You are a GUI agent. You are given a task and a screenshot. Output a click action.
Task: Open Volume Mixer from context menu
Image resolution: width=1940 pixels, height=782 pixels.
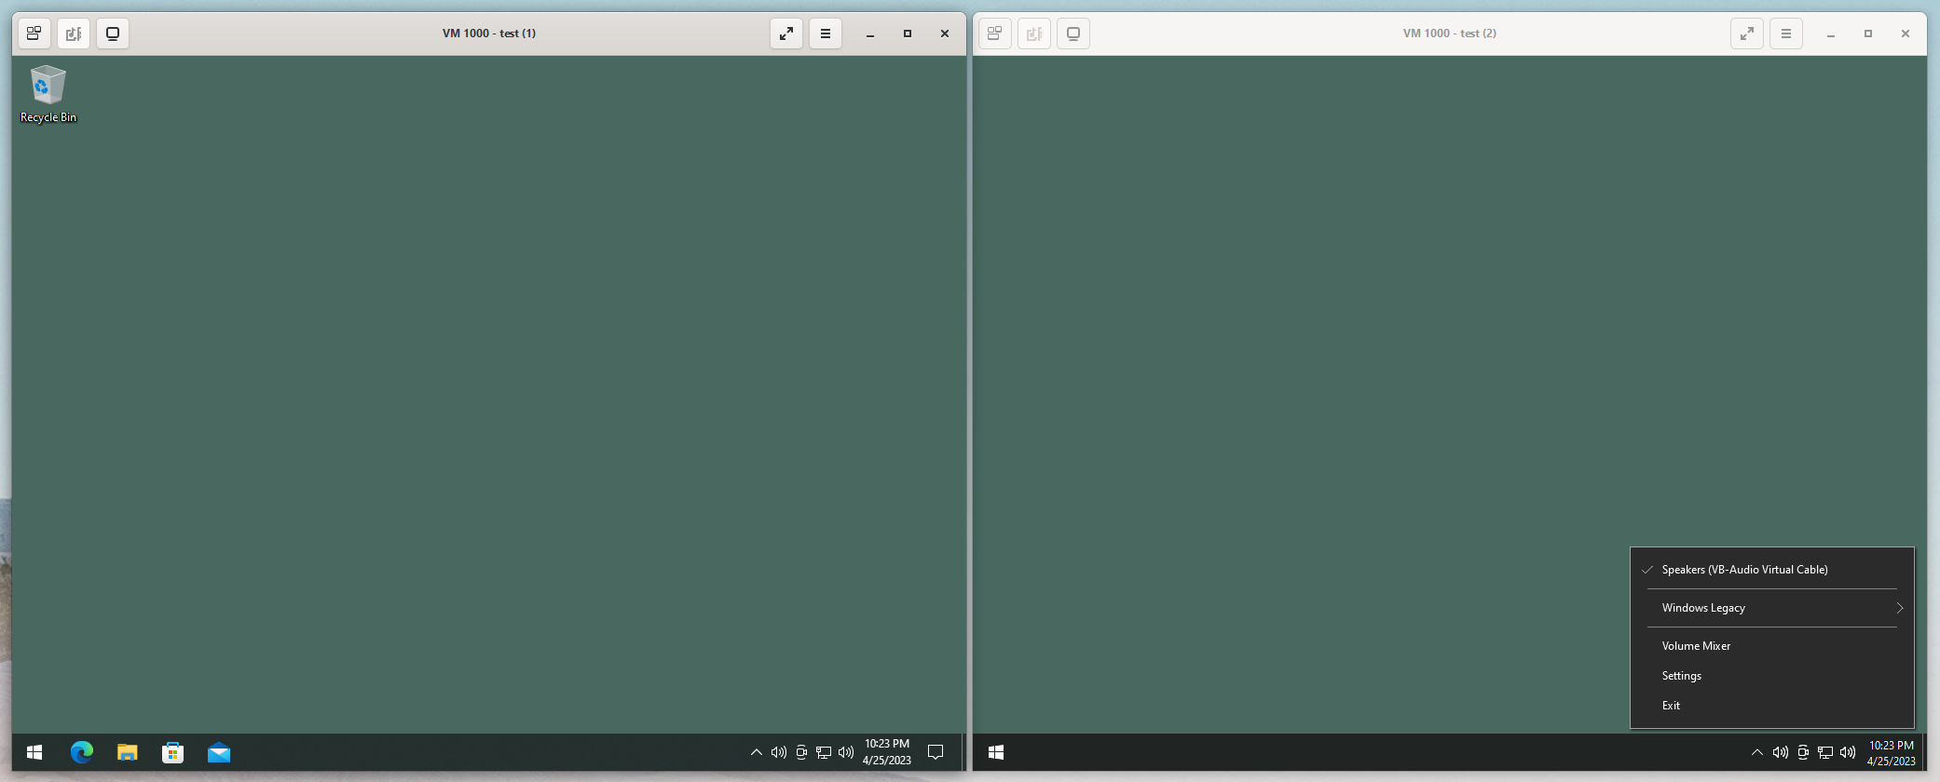pos(1771,646)
